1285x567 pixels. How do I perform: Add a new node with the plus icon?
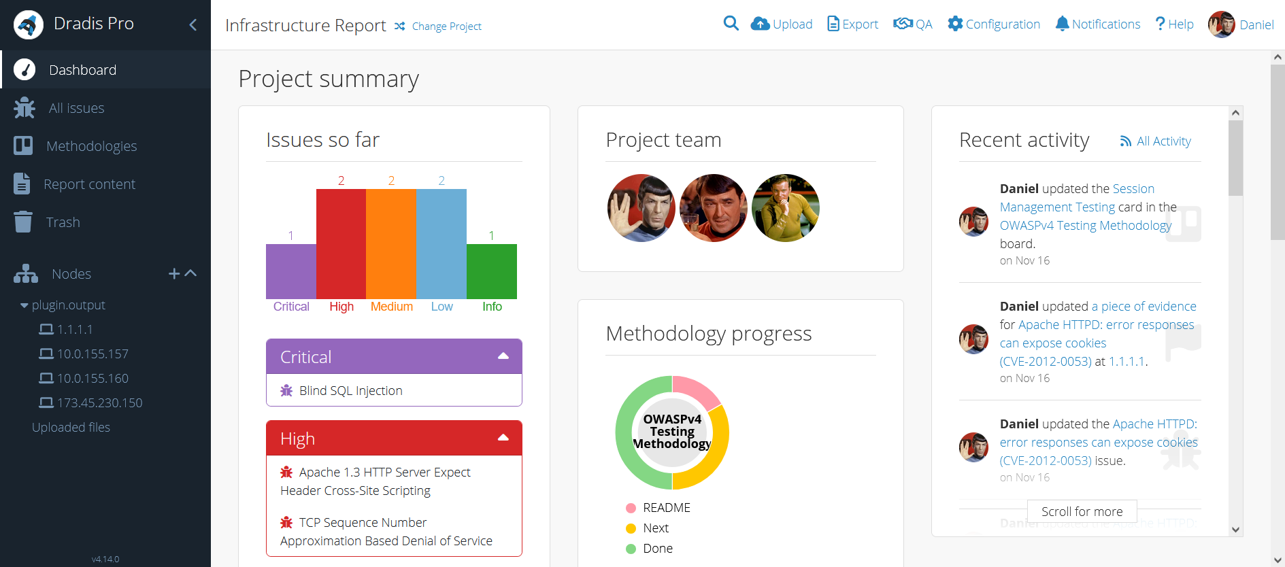(x=174, y=273)
